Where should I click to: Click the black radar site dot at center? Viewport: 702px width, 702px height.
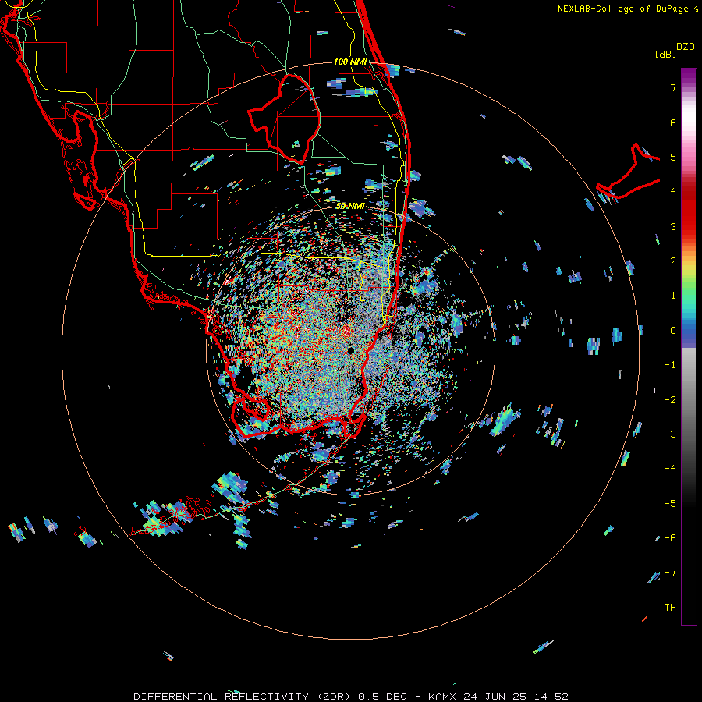pos(350,350)
